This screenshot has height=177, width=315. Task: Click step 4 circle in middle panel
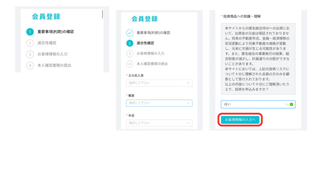pyautogui.click(x=130, y=64)
